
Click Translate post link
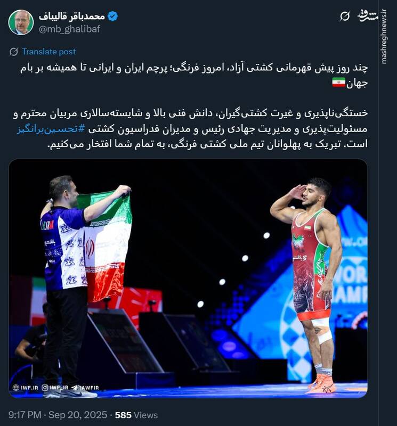pyautogui.click(x=49, y=52)
